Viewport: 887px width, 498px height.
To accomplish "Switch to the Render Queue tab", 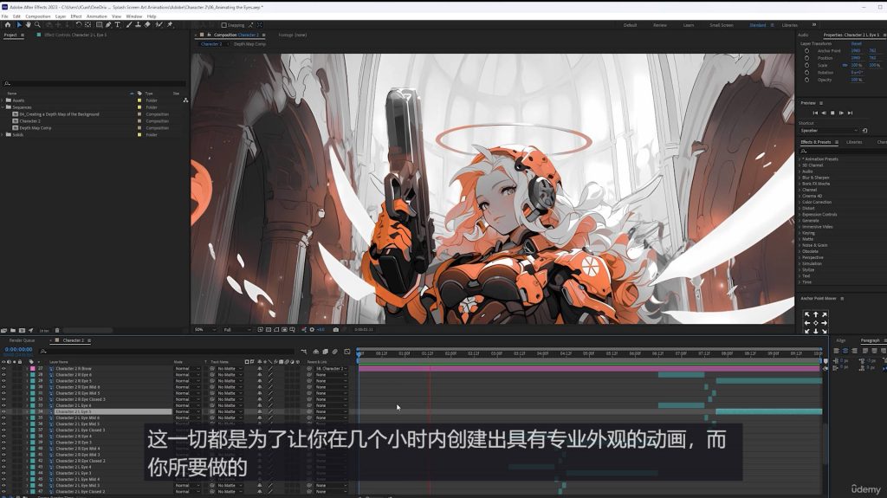I will point(22,340).
